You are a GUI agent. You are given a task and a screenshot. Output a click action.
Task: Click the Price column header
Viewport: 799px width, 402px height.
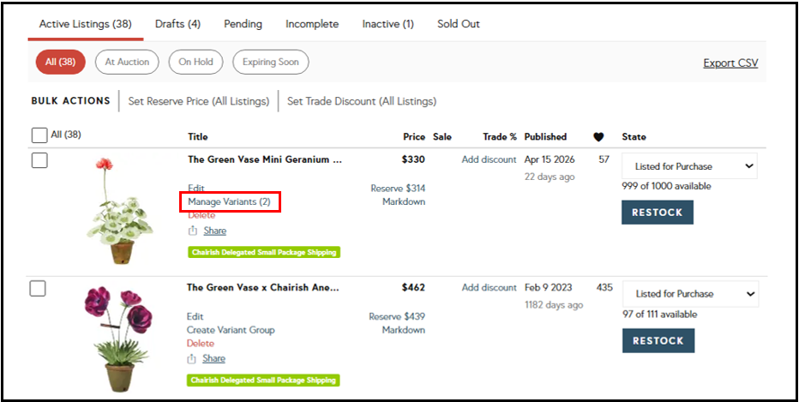click(x=414, y=137)
